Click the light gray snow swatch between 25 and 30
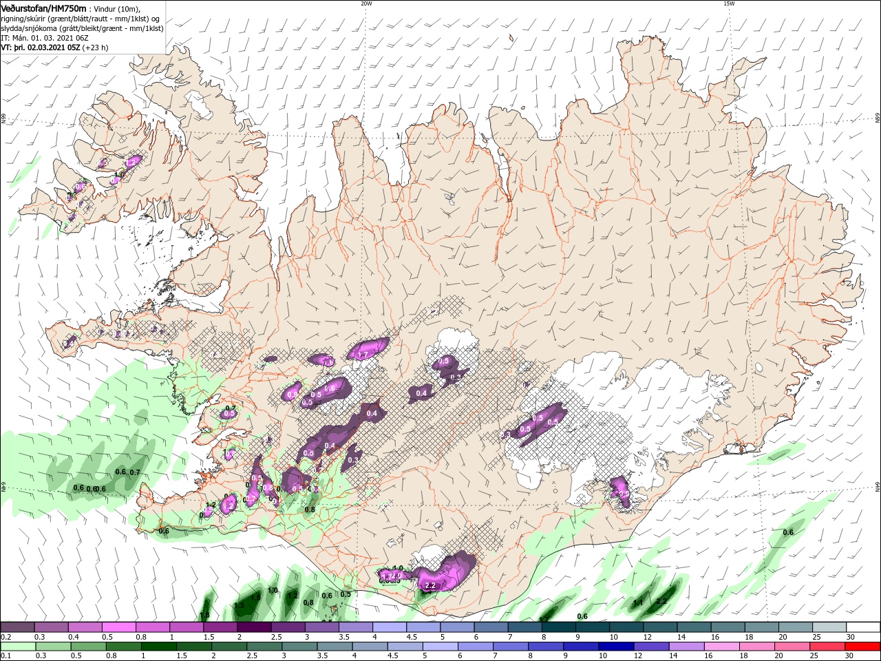Screen dimensions: 881x661 [829, 627]
